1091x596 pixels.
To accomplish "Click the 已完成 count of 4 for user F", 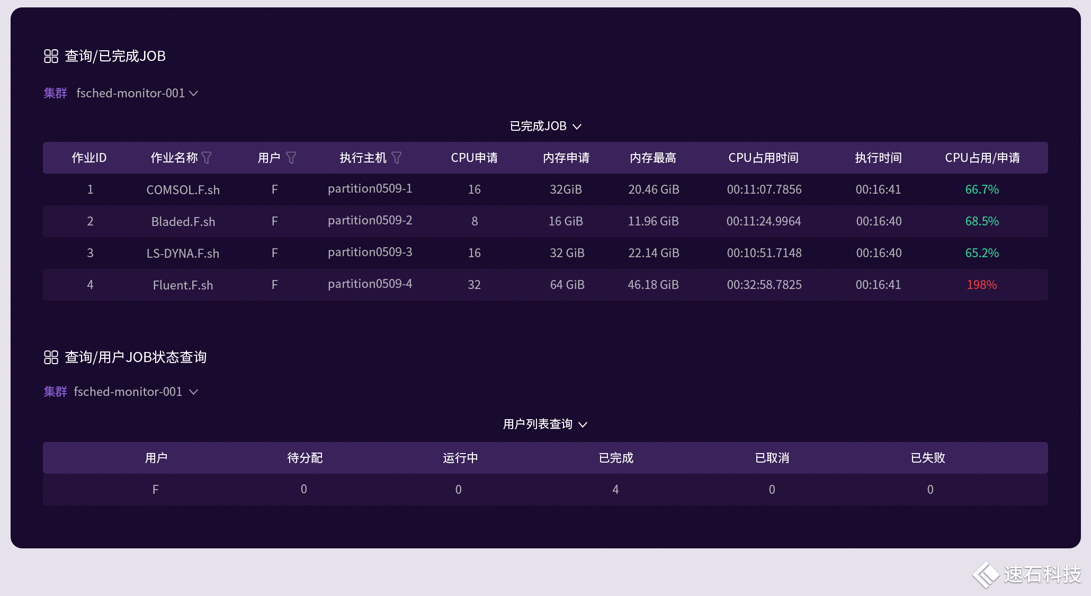I will pos(615,490).
